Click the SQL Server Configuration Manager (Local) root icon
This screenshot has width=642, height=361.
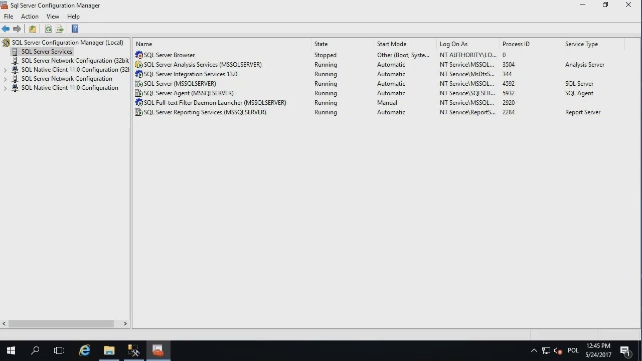coord(6,43)
